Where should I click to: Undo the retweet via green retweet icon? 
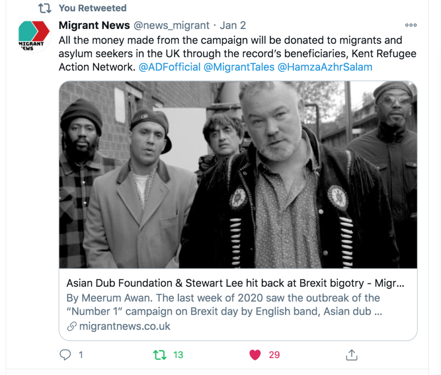[x=160, y=355]
